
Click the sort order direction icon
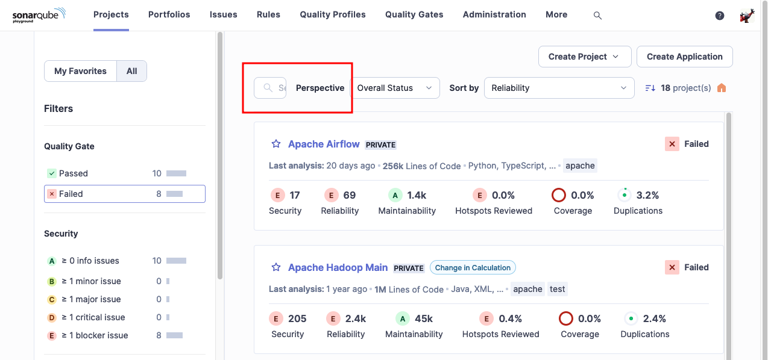(650, 88)
